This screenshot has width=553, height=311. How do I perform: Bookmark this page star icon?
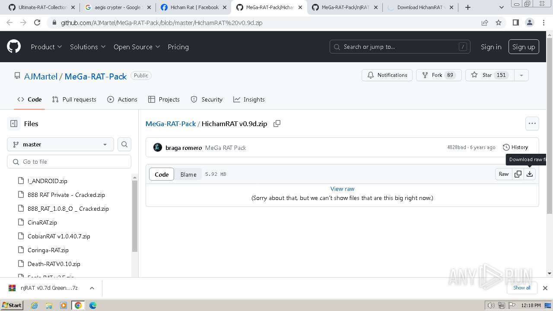click(499, 22)
